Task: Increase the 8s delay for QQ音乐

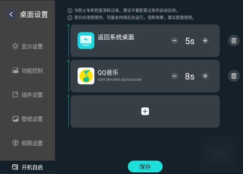Action: pos(205,76)
